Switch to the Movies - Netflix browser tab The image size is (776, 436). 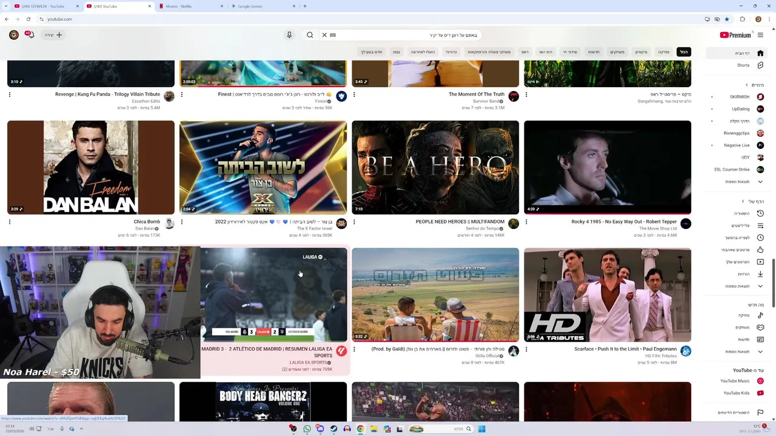(190, 6)
